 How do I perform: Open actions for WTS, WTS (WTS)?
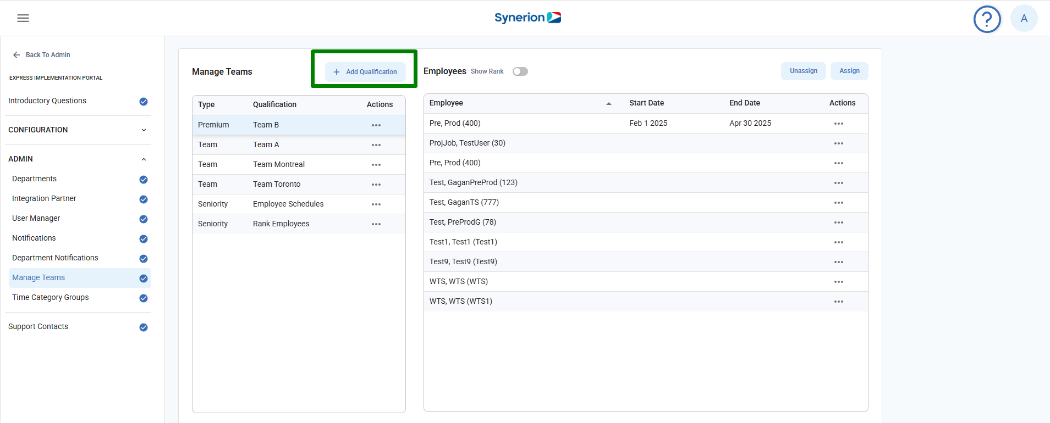839,282
